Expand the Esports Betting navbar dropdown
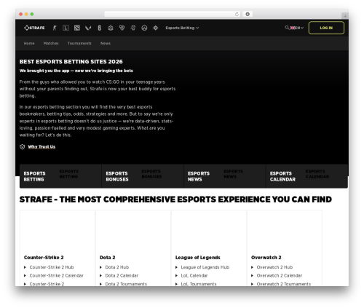 [182, 28]
